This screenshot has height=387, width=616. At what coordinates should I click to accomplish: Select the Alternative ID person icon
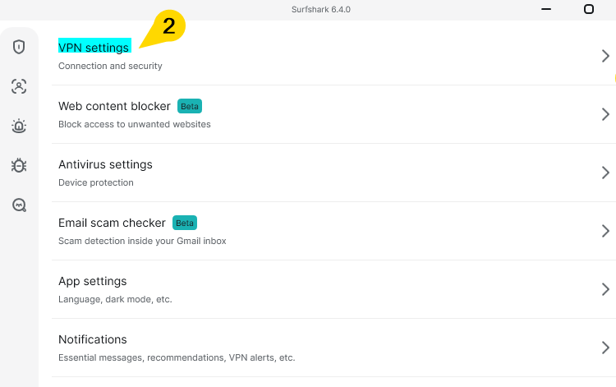[19, 86]
